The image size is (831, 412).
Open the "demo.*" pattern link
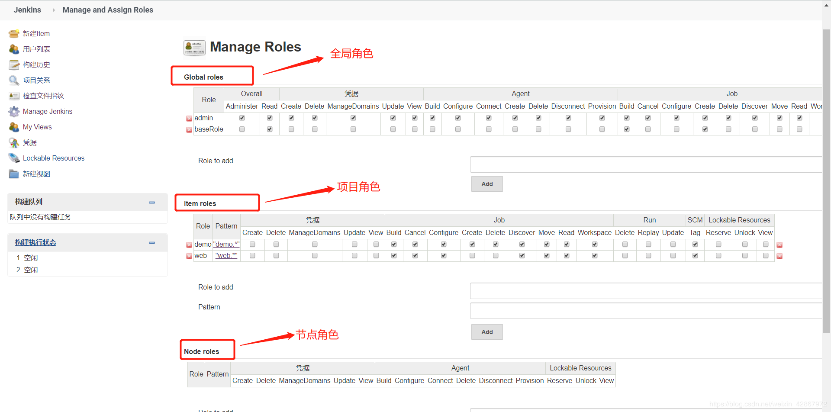[226, 245]
